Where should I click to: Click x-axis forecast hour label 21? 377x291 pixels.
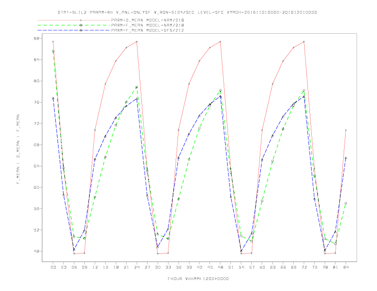point(127,267)
